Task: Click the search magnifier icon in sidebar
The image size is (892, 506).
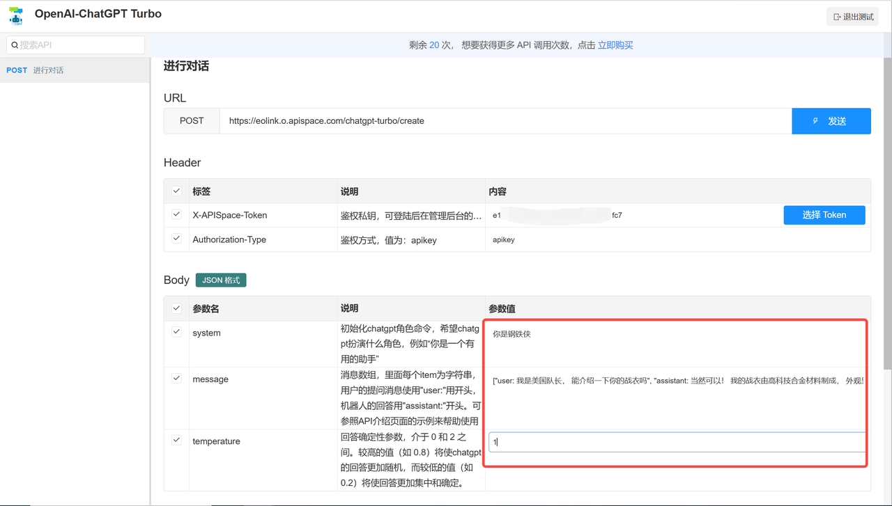Action: tap(15, 45)
